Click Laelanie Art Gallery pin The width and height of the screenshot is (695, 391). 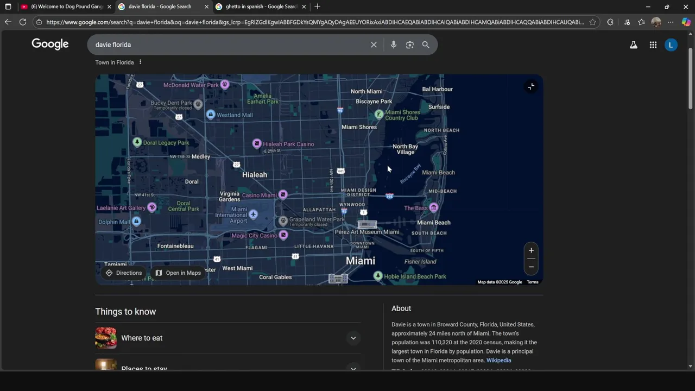coord(152,207)
